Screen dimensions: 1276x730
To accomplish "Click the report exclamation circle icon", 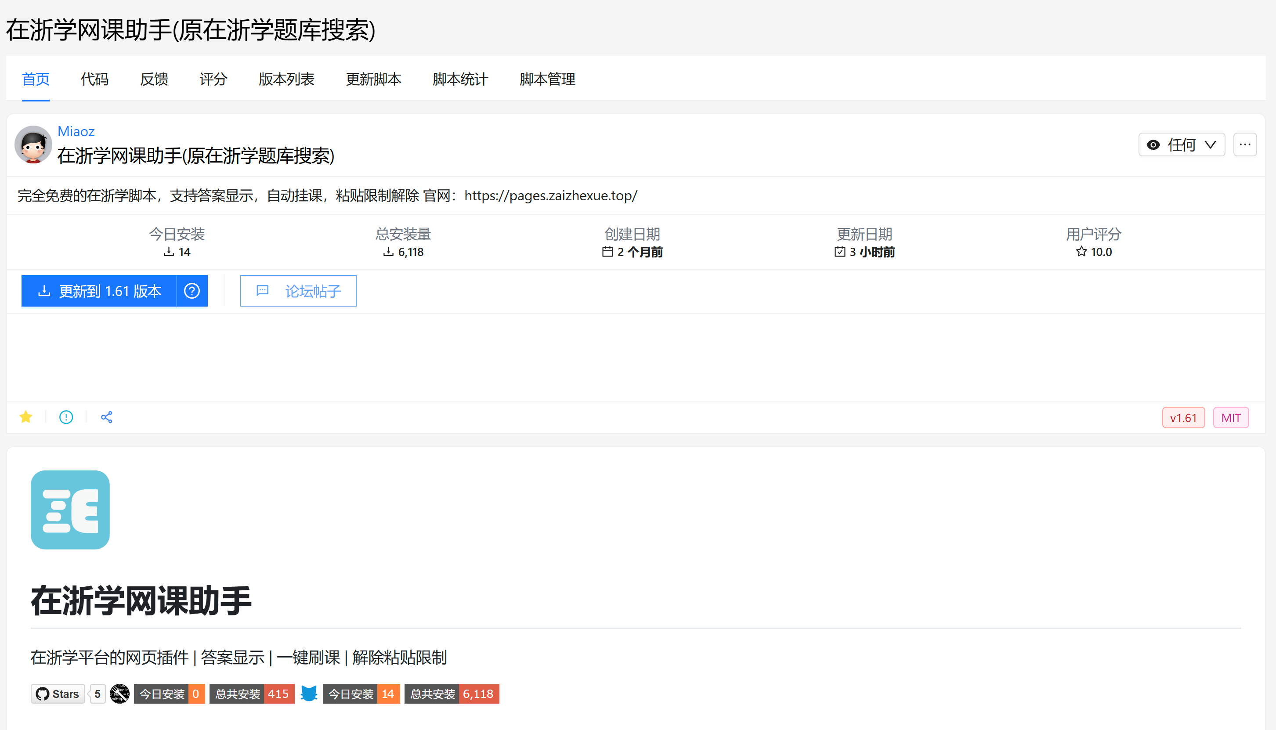I will tap(66, 417).
